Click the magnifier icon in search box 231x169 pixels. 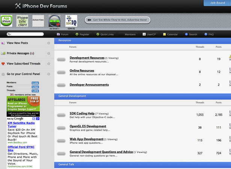pos(9,34)
